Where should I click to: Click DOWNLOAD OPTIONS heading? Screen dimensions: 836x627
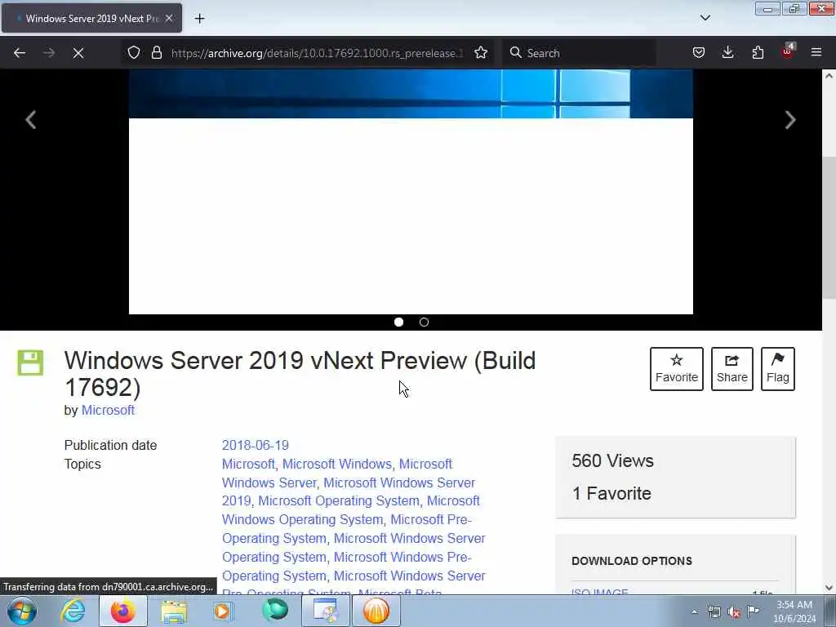632,561
